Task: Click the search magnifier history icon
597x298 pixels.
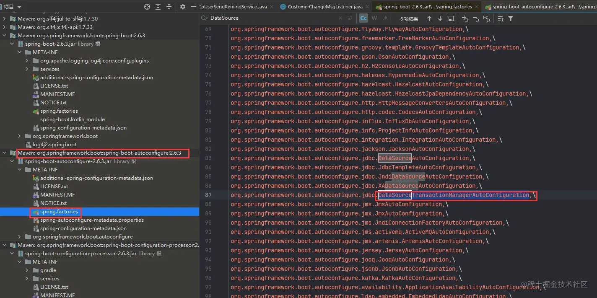Action: 204,18
